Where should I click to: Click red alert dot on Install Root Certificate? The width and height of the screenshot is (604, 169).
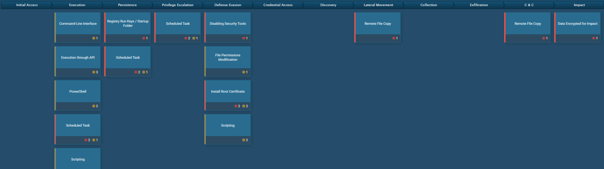236,106
